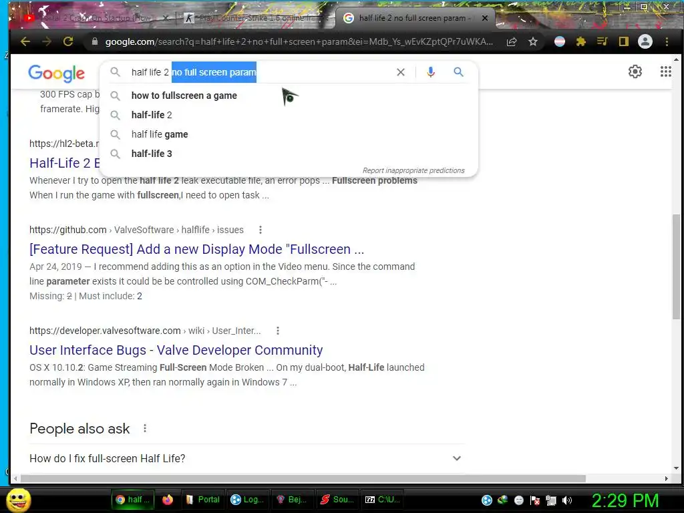Close the half life 2 search tab
Screen dimensions: 684x513
pos(485,18)
